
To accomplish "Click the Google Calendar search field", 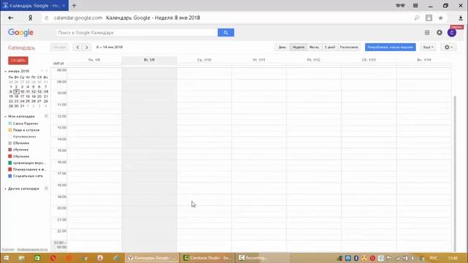I will click(x=137, y=32).
